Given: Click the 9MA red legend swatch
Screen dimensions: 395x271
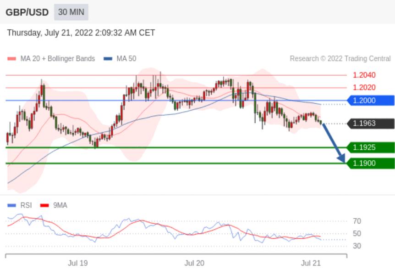Looking at the screenshot, I should click(x=44, y=206).
